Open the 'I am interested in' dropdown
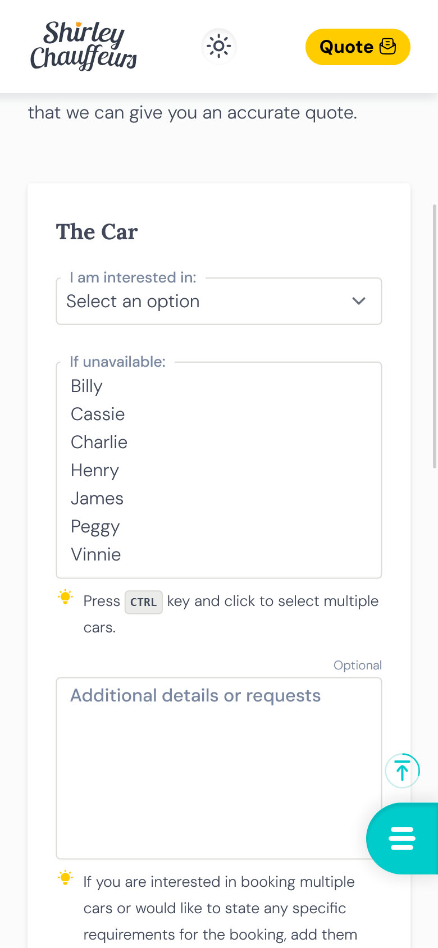The width and height of the screenshot is (438, 948). (x=218, y=302)
